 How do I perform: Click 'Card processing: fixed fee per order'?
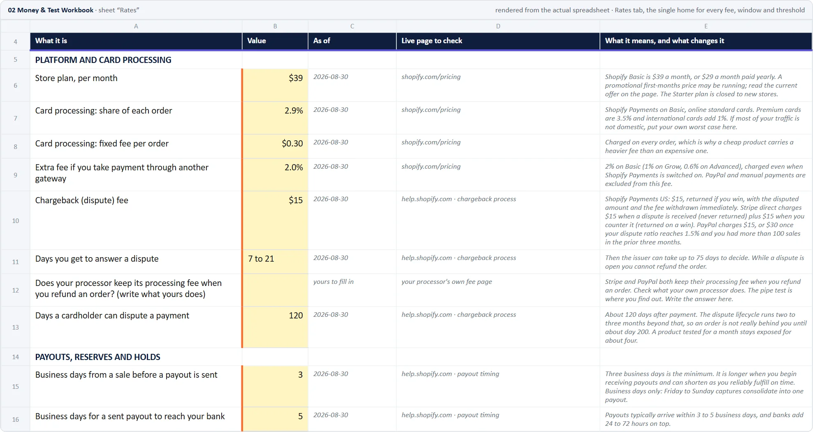[102, 144]
